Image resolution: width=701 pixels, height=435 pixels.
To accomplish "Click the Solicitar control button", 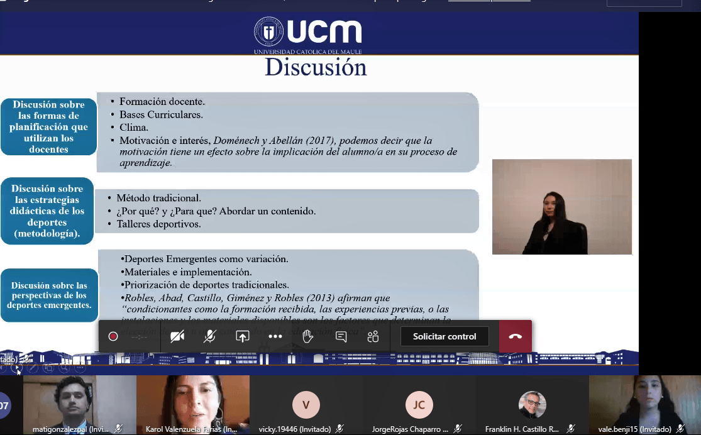I will pos(444,336).
